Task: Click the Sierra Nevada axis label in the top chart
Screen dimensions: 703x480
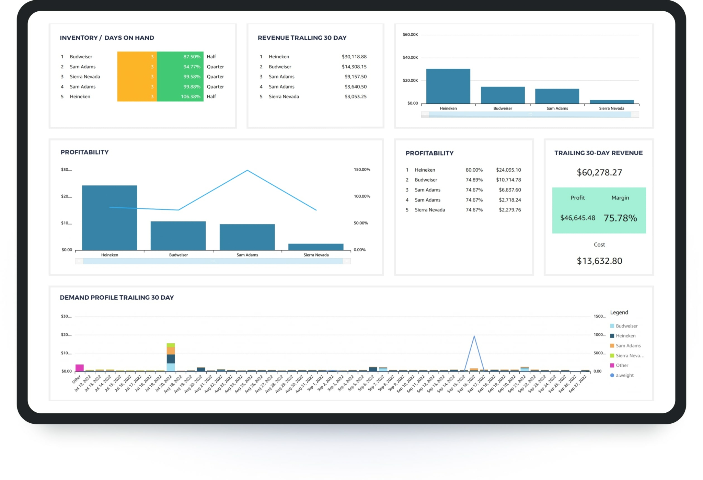Action: 612,108
